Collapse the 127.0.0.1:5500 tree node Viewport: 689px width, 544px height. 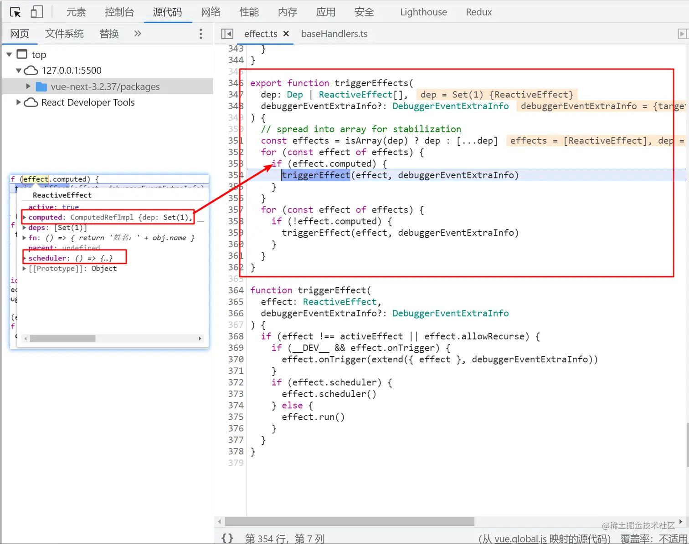(19, 71)
